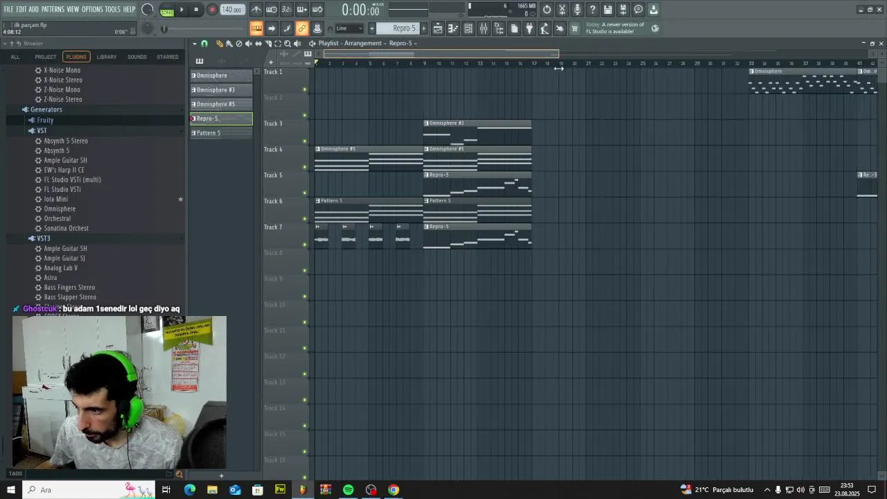
Task: Open the Line snap dropdown
Action: (349, 28)
